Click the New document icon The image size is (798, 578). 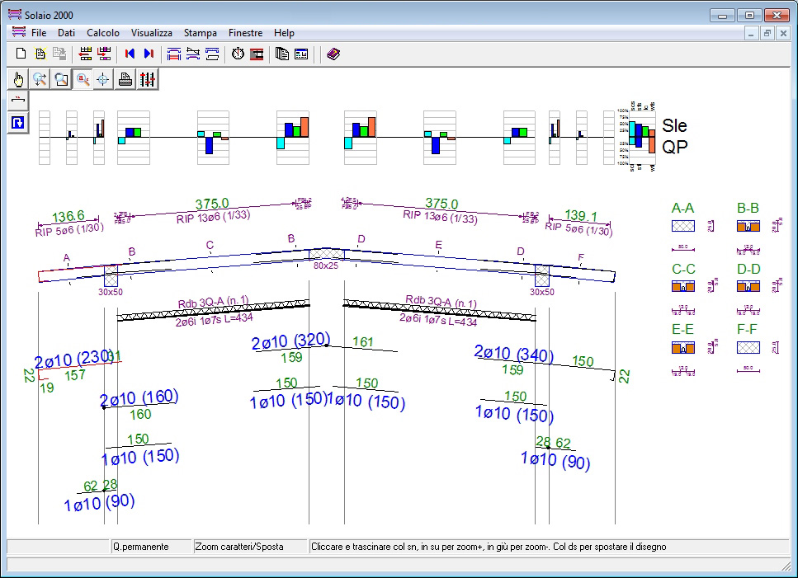pos(21,54)
